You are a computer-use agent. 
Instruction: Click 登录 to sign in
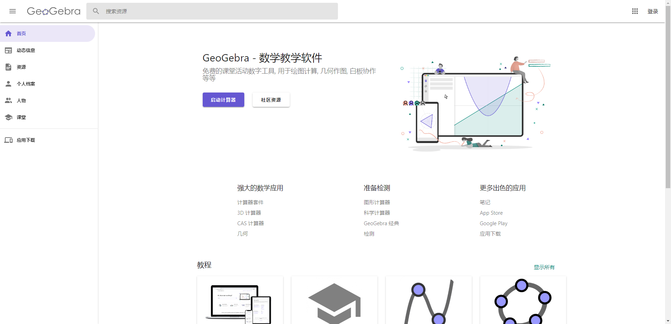pyautogui.click(x=652, y=11)
